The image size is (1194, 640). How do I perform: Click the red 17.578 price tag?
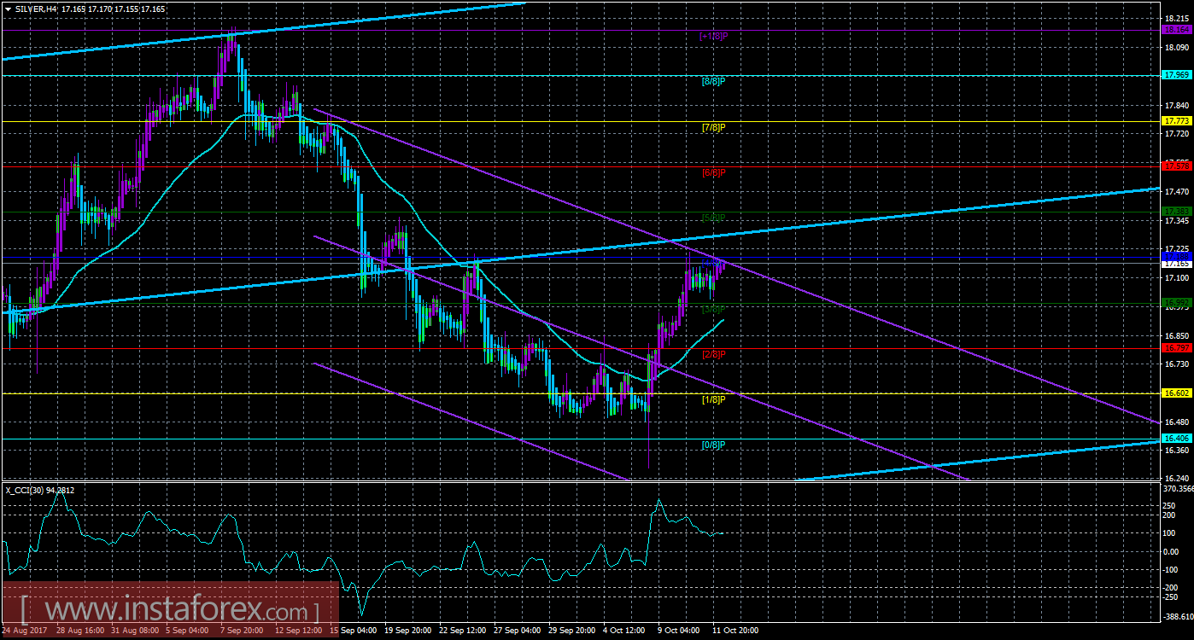tap(1177, 165)
